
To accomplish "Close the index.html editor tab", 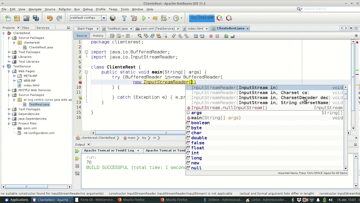I will (207, 28).
